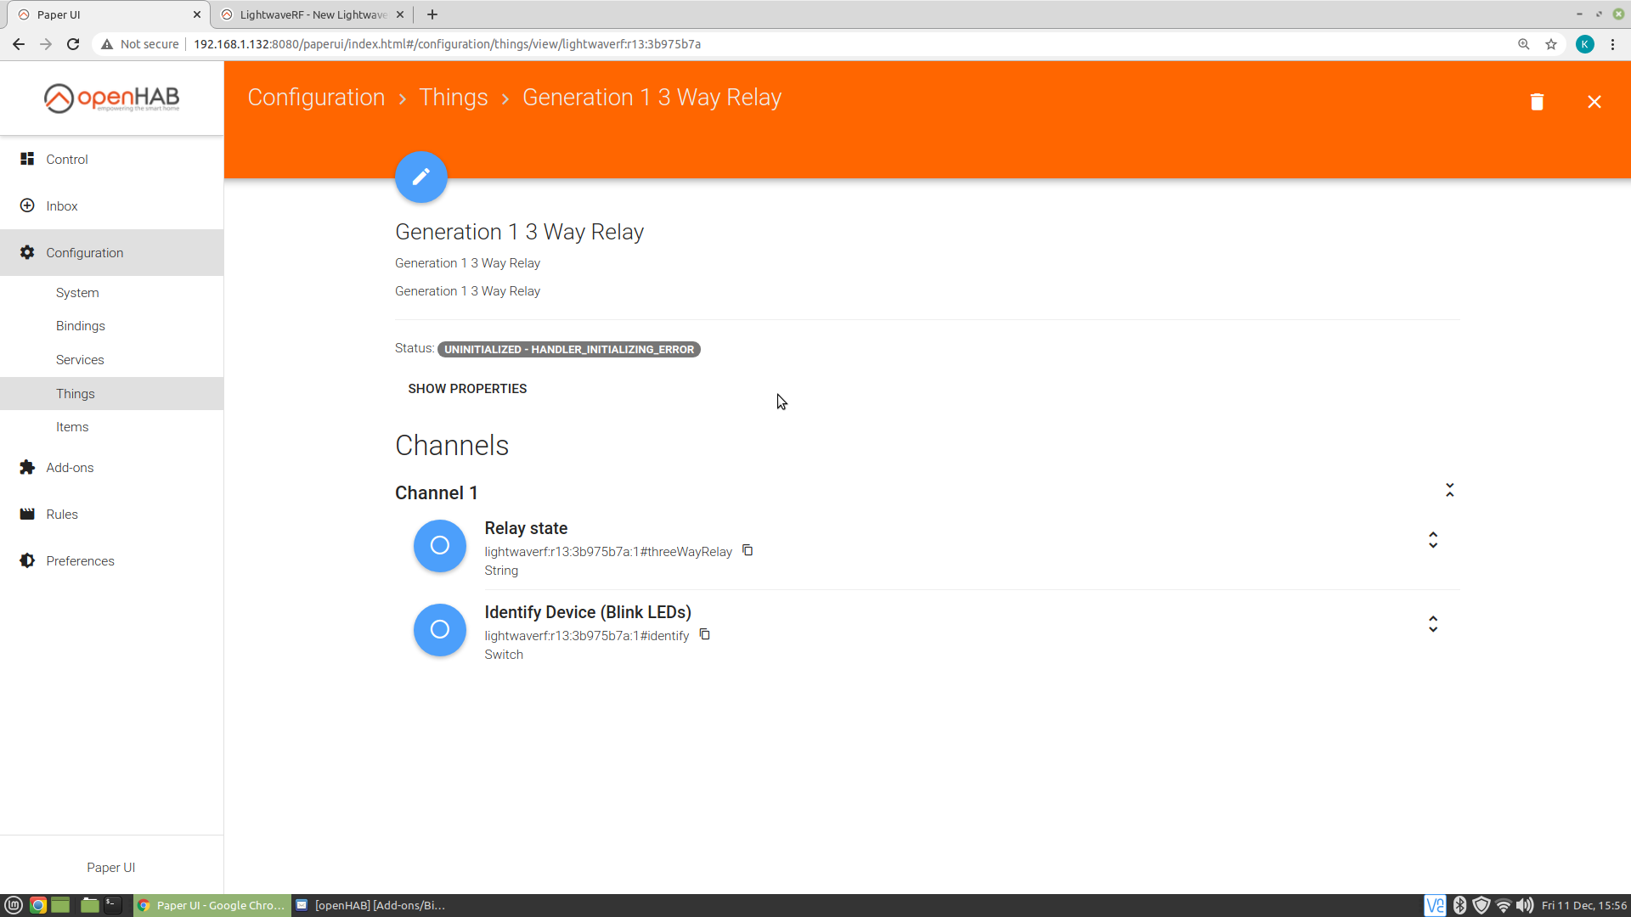Open the Add-ons sidebar section

pos(70,468)
